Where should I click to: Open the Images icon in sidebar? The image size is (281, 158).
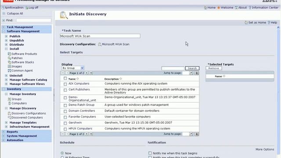(x=10, y=66)
